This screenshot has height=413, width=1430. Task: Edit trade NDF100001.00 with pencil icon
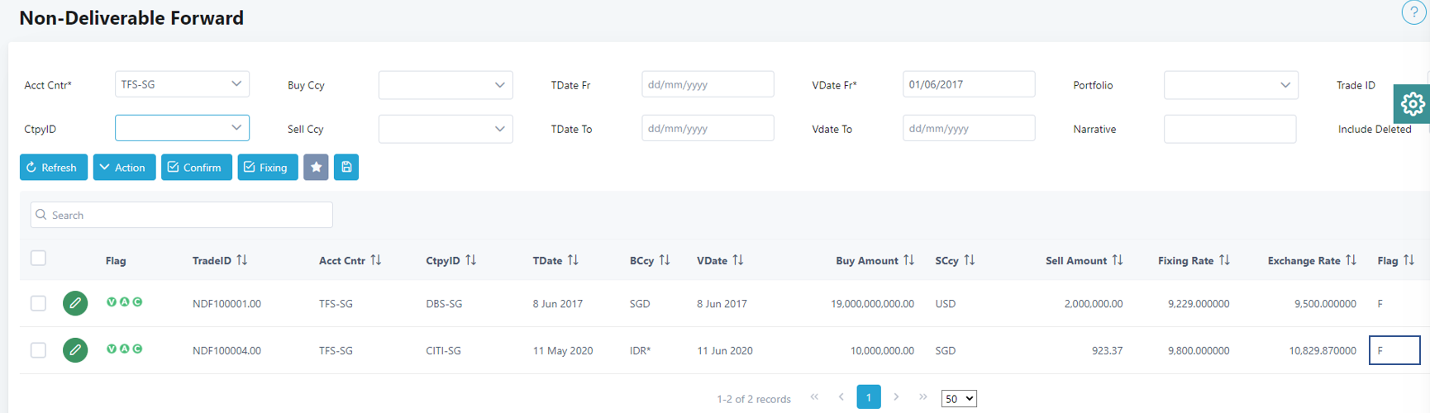pyautogui.click(x=75, y=303)
